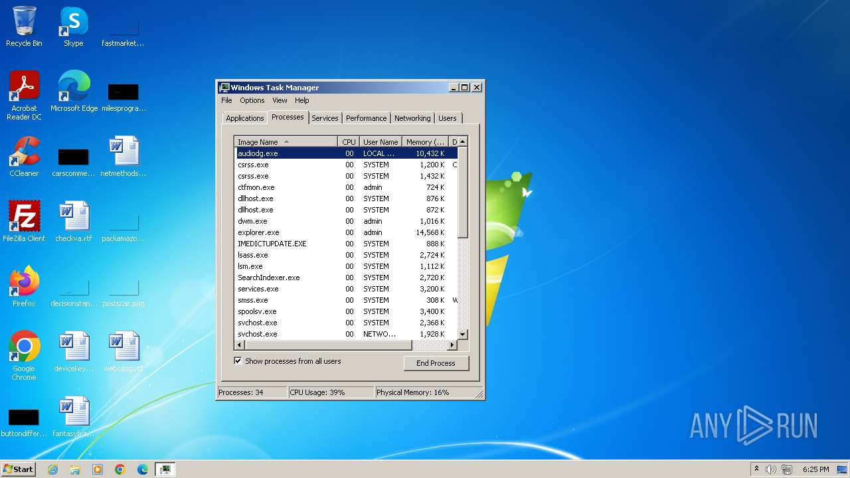Viewport: 850px width, 478px height.
Task: Select the ctfmon.exe process row
Action: (x=346, y=187)
